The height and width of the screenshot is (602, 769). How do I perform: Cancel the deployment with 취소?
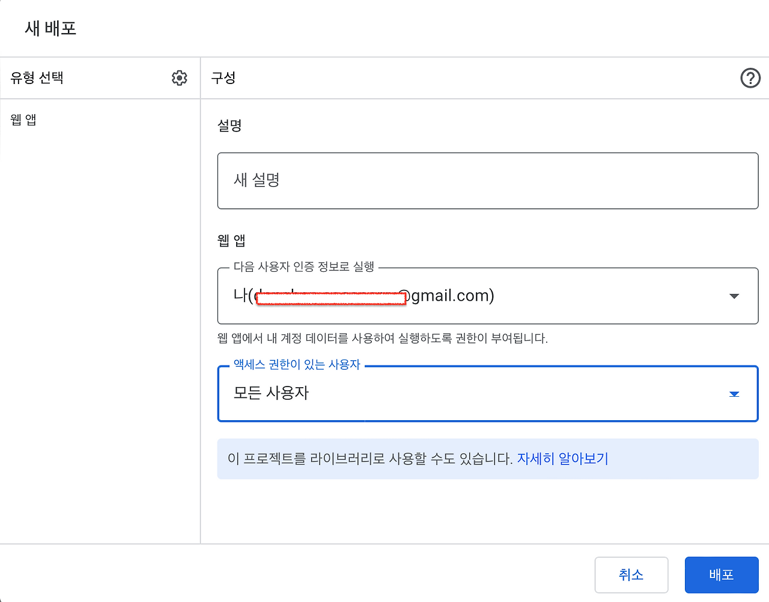pyautogui.click(x=631, y=574)
